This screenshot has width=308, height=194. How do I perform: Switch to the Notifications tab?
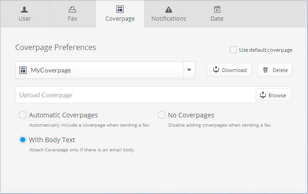(x=169, y=14)
